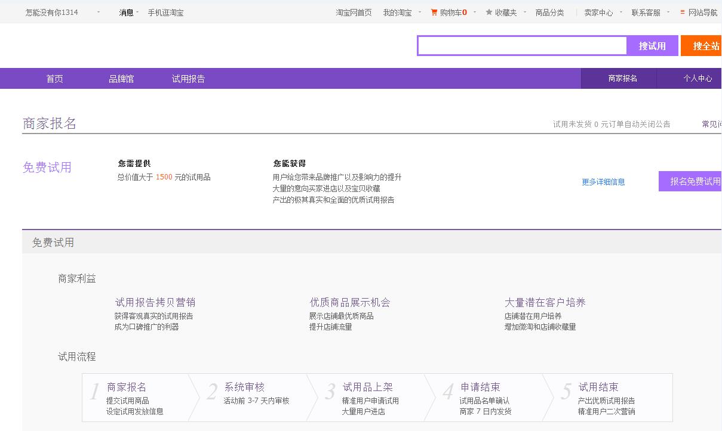Open the 我的淘宝 dropdown arrow
This screenshot has width=722, height=431.
tap(420, 11)
